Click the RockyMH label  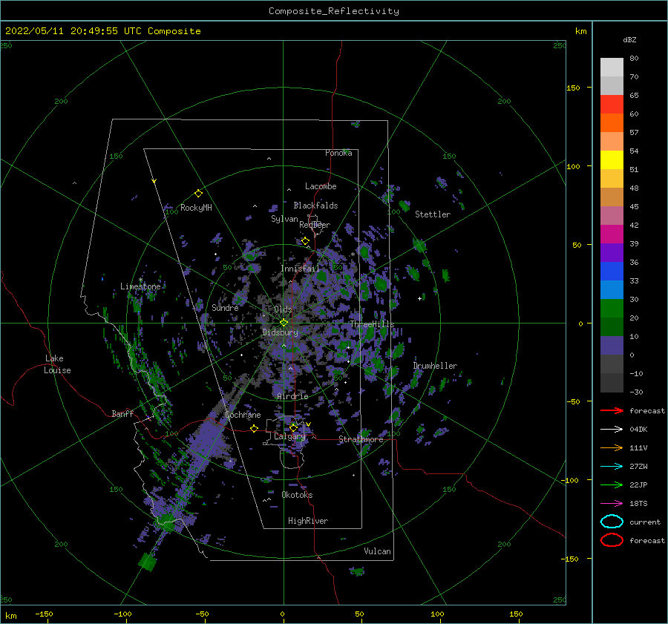tap(196, 208)
